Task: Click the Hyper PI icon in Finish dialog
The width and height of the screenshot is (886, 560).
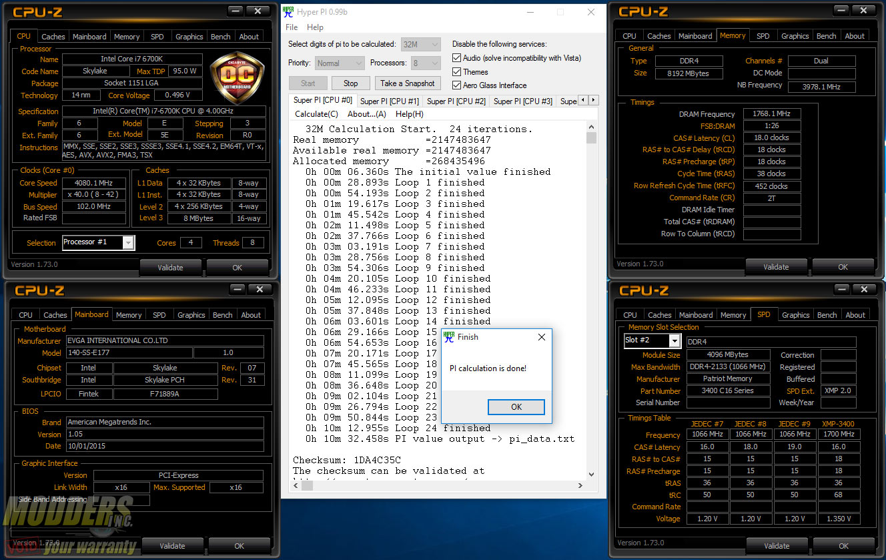Action: click(449, 337)
